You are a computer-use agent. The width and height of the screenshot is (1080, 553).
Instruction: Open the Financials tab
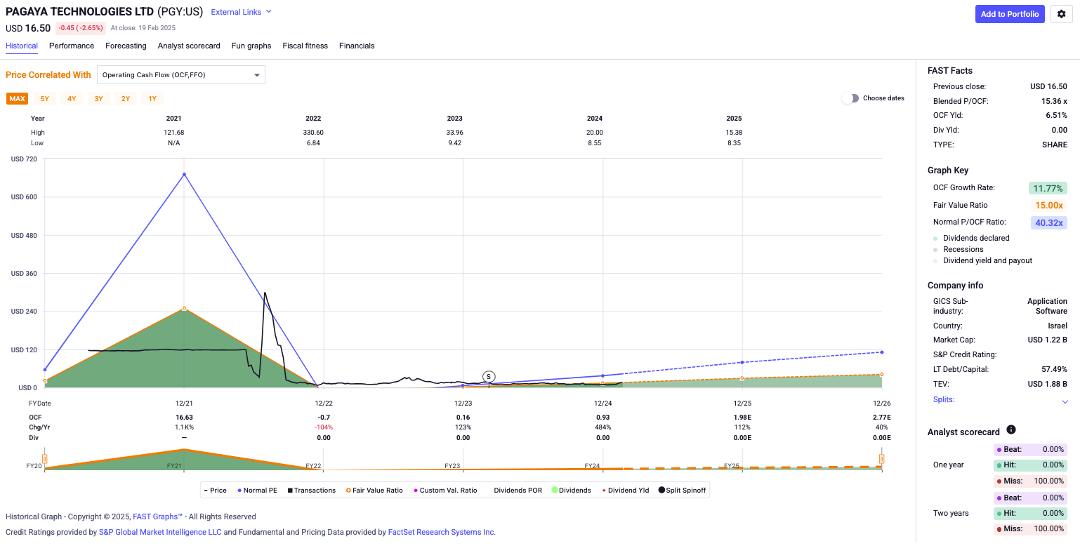[357, 46]
